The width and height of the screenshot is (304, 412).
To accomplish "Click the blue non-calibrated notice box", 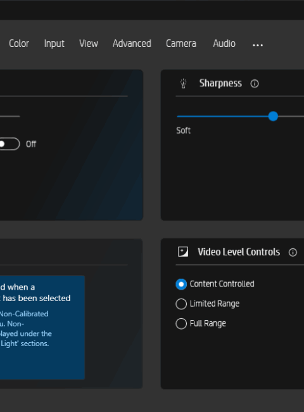I will [42, 327].
